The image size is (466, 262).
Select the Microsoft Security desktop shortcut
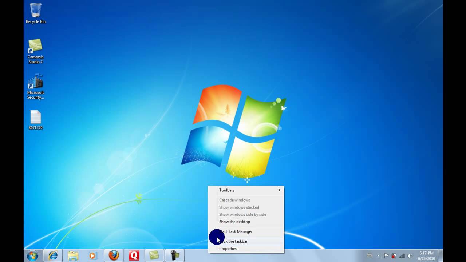(x=36, y=87)
